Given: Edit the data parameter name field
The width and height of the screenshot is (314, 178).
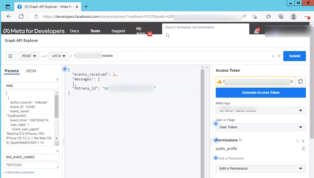Looking at the screenshot, I should coord(32,85).
